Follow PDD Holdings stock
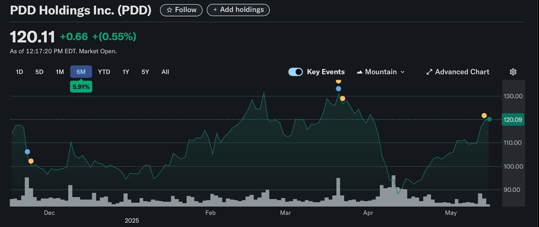The width and height of the screenshot is (539, 227). [x=181, y=10]
